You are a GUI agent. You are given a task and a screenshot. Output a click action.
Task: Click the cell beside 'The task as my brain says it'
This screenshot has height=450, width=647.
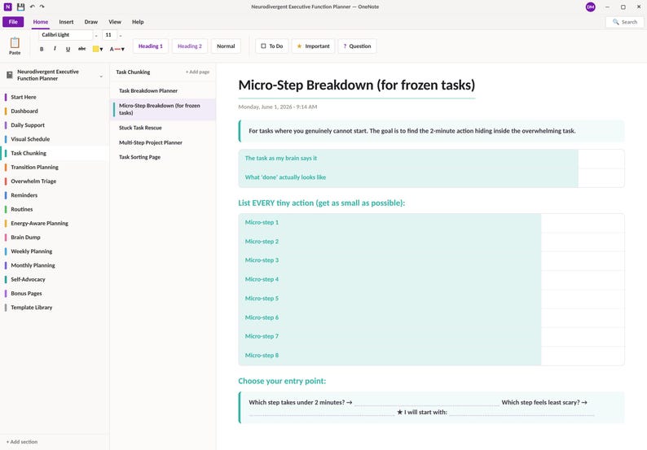pos(601,159)
